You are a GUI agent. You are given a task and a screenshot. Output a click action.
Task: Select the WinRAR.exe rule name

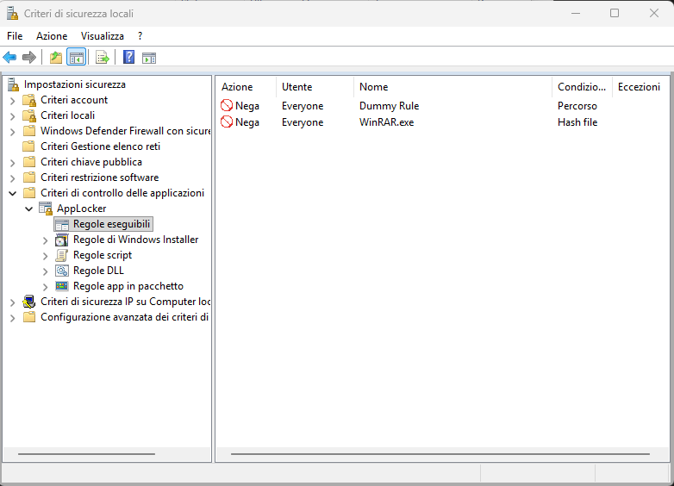(386, 122)
